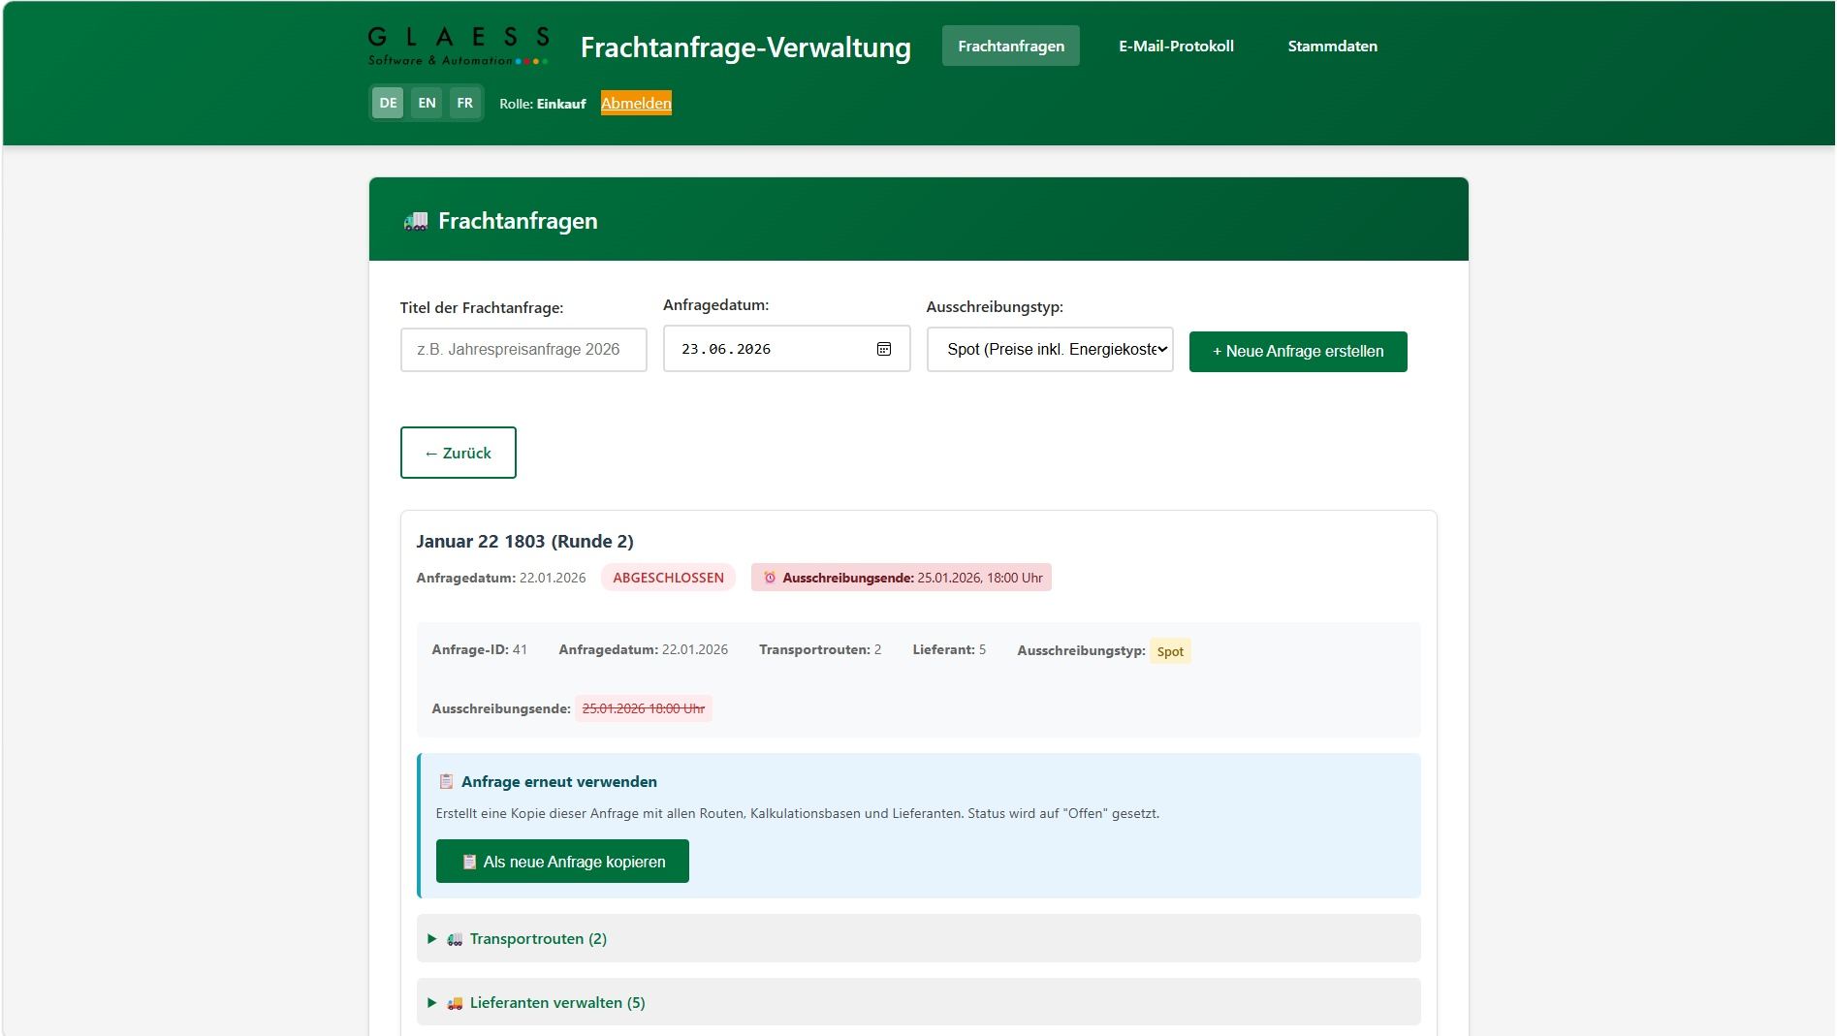Expand the Lieferanten verwalten (5) section

coord(918,1002)
